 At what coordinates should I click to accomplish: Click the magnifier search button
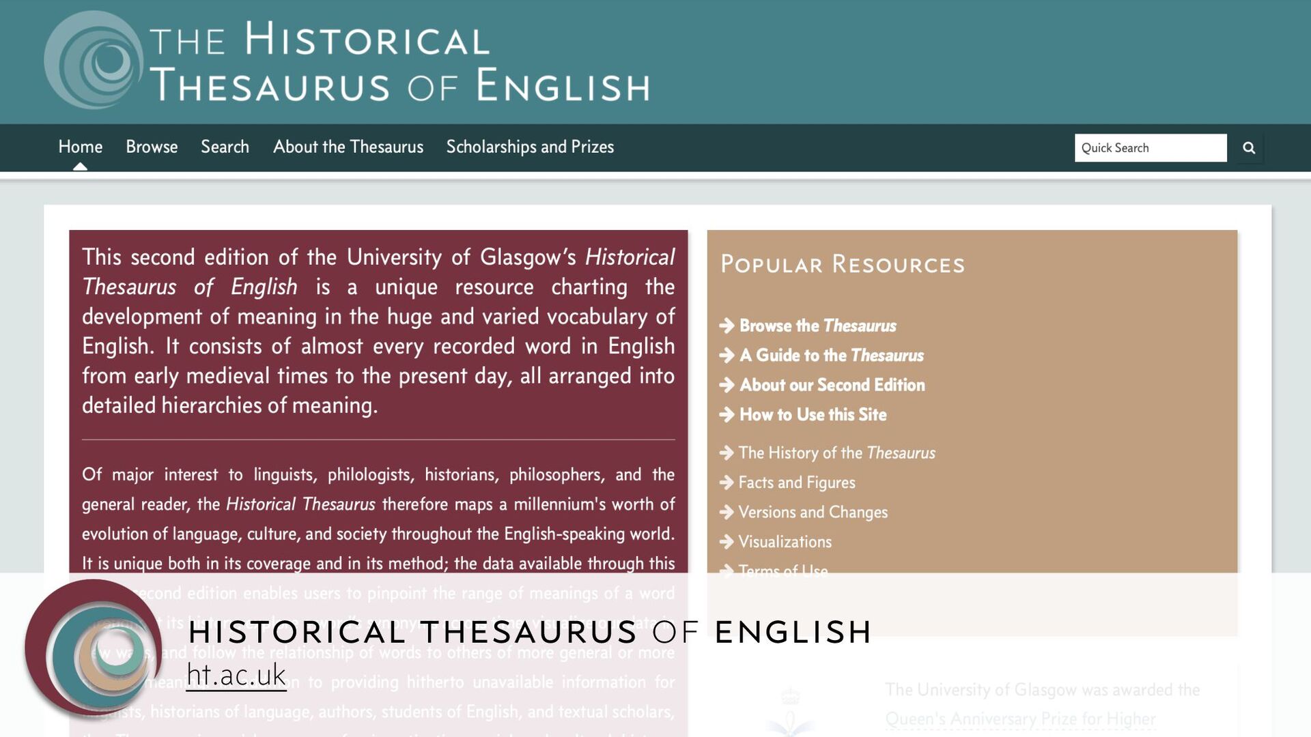click(1248, 148)
